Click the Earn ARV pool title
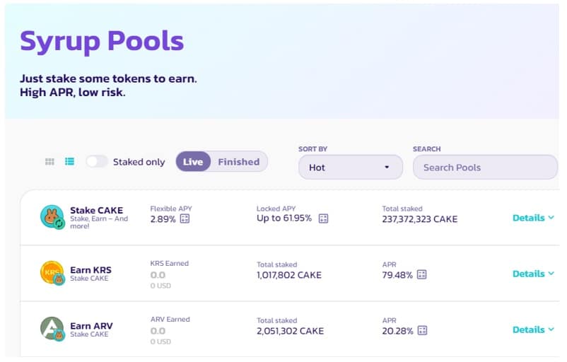Viewport: 567px width, 362px height. [x=91, y=326]
